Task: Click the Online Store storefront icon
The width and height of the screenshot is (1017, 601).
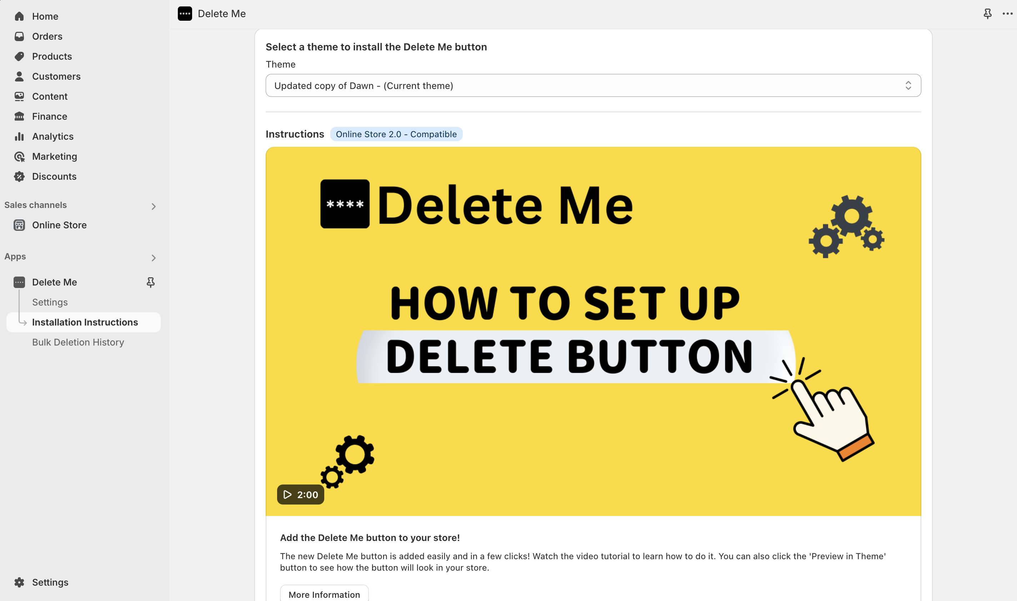Action: pos(19,225)
